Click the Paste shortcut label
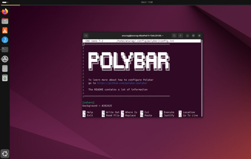This screenshot has width=251, height=159. pos(148,116)
